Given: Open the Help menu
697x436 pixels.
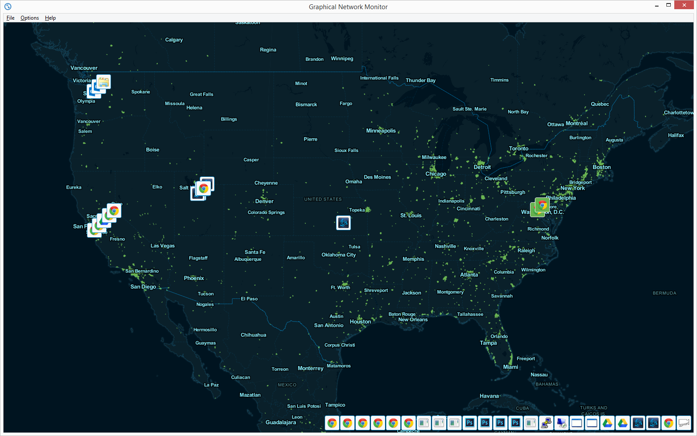Looking at the screenshot, I should (50, 18).
